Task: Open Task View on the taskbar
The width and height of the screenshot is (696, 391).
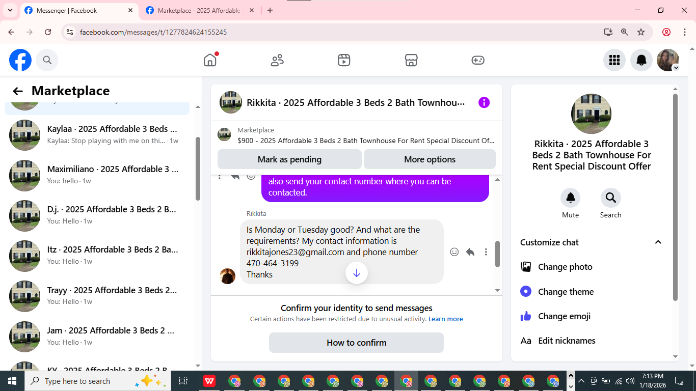Action: click(x=183, y=381)
